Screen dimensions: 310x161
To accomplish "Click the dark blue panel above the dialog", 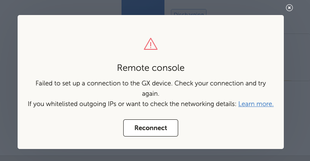I will coord(143,7).
